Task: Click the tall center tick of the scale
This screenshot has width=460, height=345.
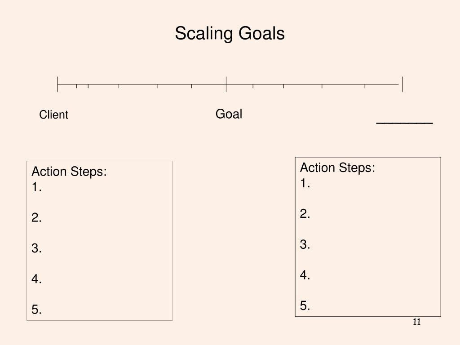Action: click(x=226, y=84)
